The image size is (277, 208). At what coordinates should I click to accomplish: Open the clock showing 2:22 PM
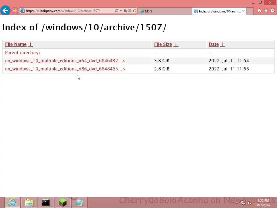coord(263,203)
